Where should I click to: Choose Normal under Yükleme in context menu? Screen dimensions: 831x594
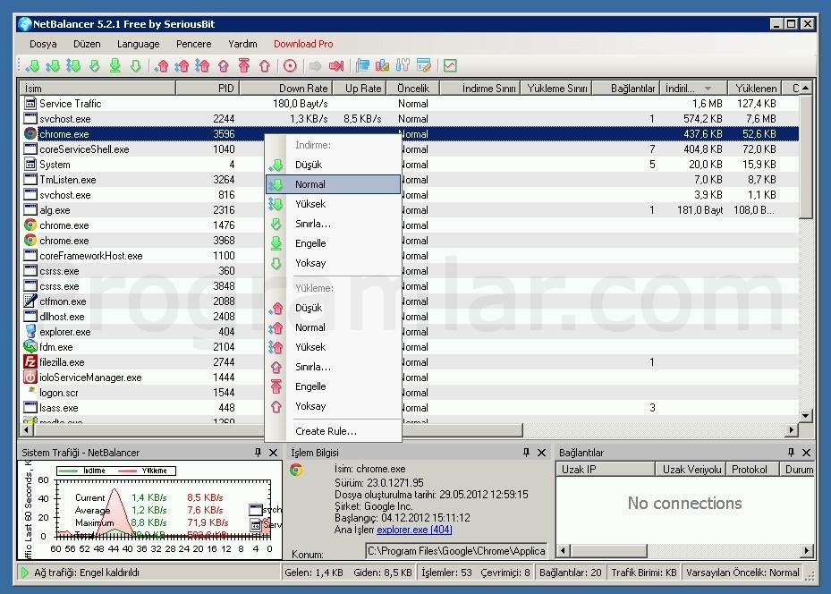pyautogui.click(x=333, y=327)
